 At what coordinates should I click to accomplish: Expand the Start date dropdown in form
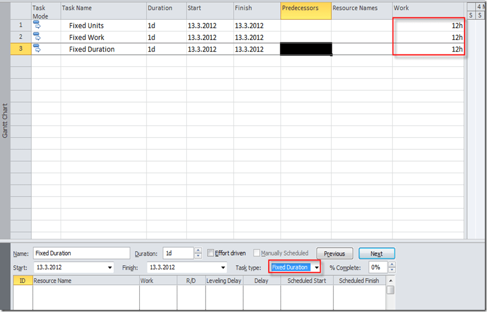[x=110, y=267]
